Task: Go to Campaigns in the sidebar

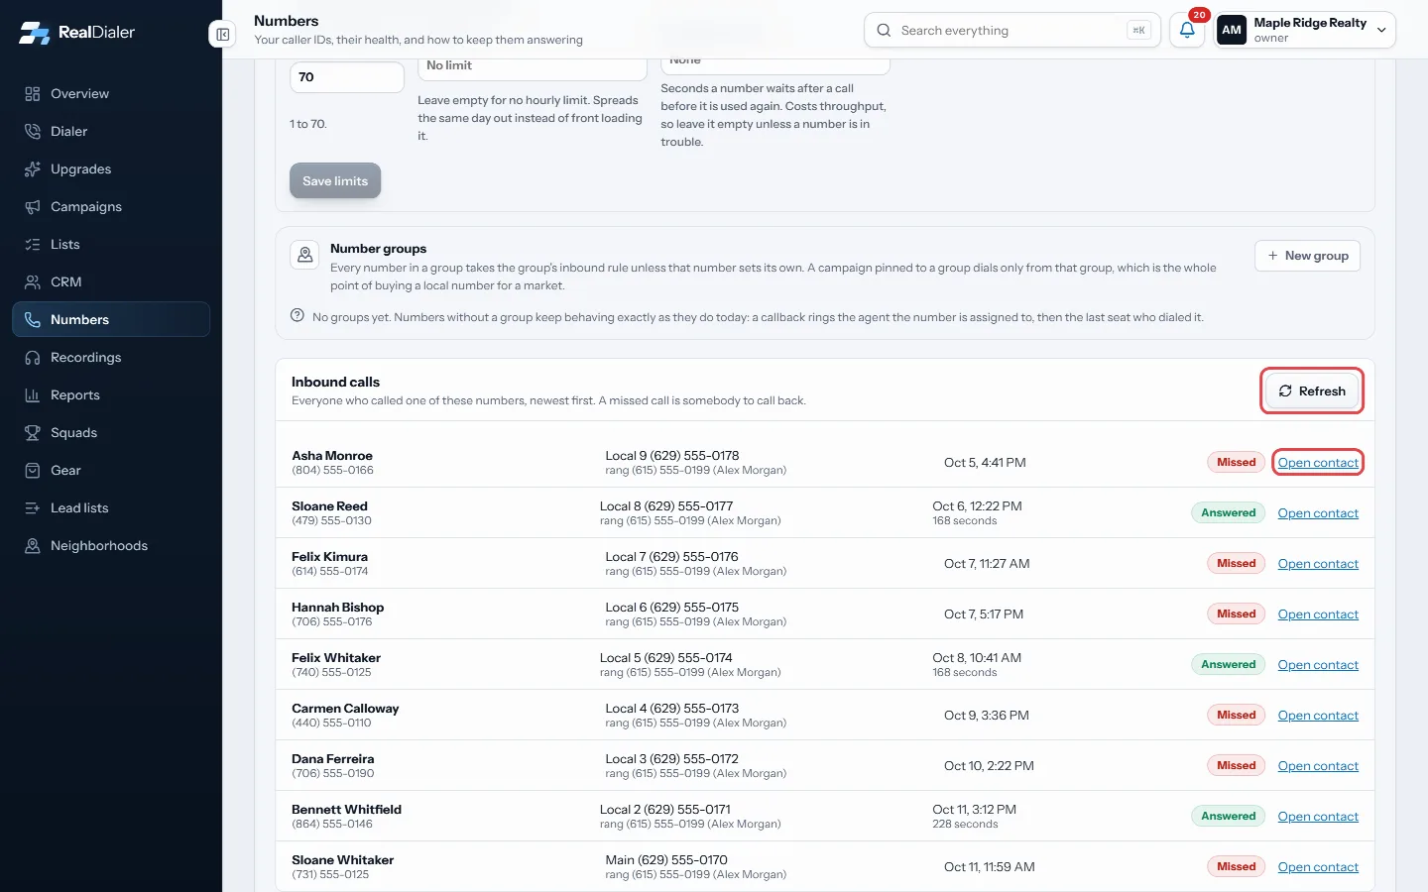Action: coord(111,207)
